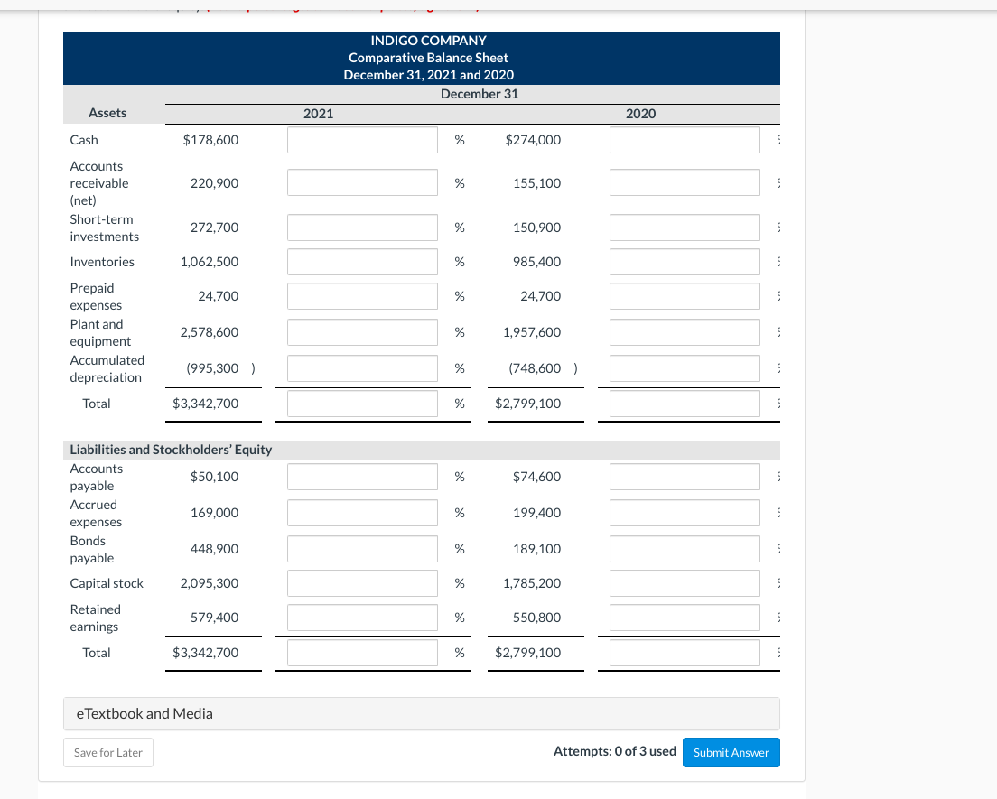This screenshot has height=799, width=997.
Task: Click the $178,600 Cash 2021 amount
Action: click(x=210, y=140)
